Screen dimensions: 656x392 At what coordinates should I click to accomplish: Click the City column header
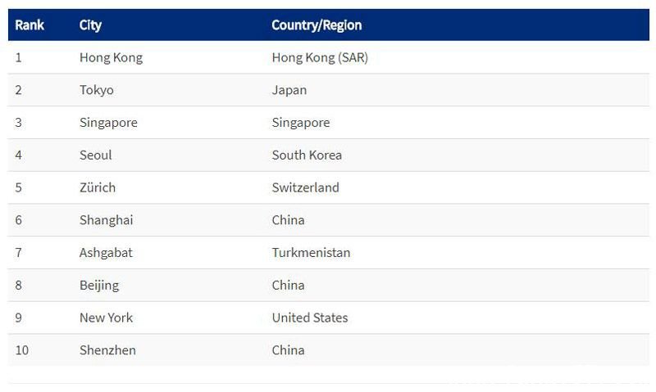(90, 25)
